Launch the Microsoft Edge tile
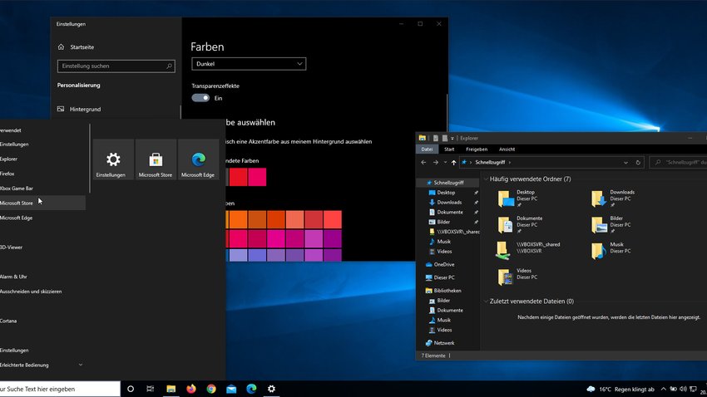Viewport: 707px width, 397px height. click(198, 159)
